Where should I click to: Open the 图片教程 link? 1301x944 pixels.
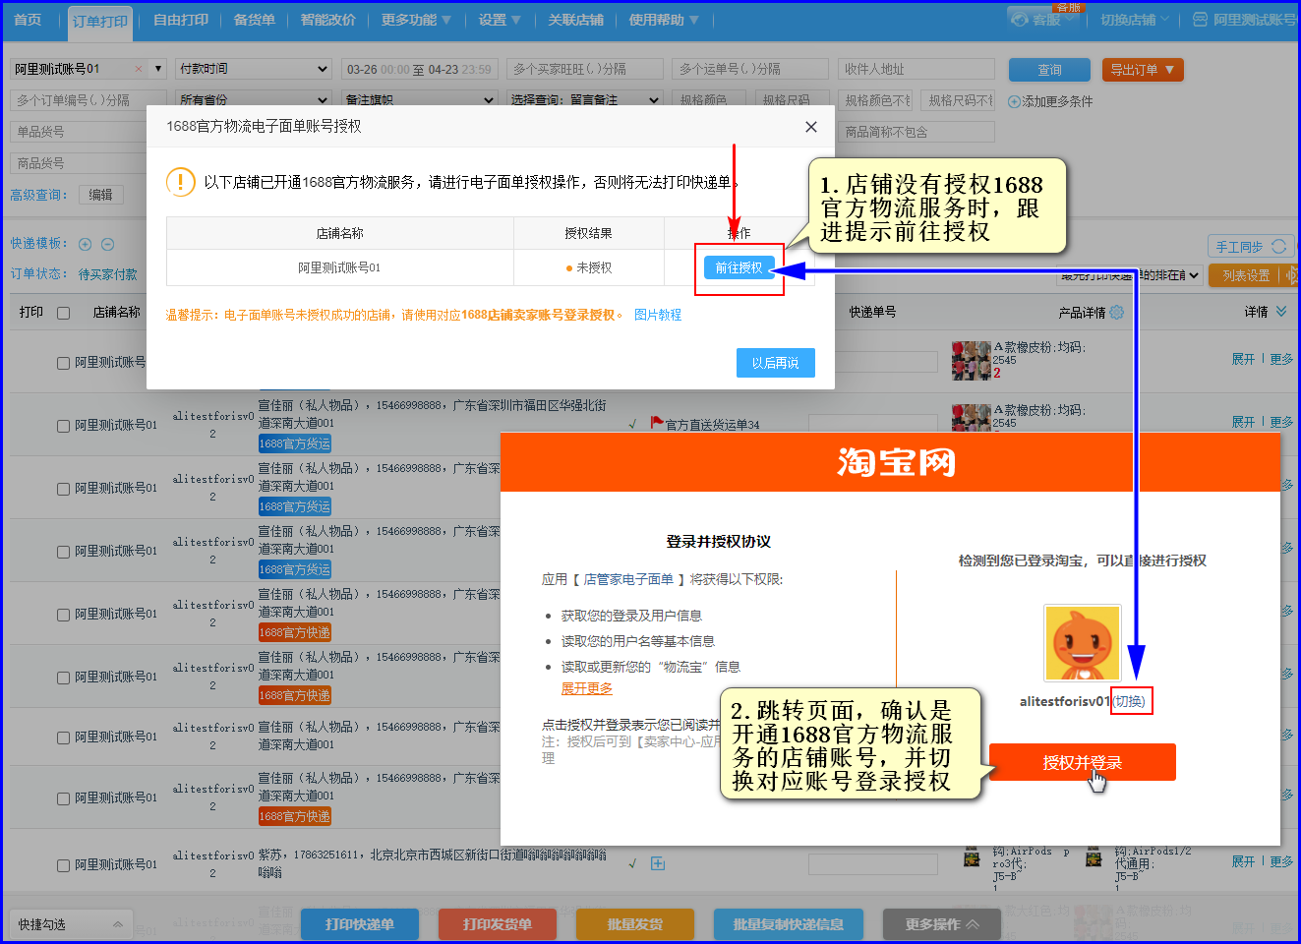click(x=658, y=315)
